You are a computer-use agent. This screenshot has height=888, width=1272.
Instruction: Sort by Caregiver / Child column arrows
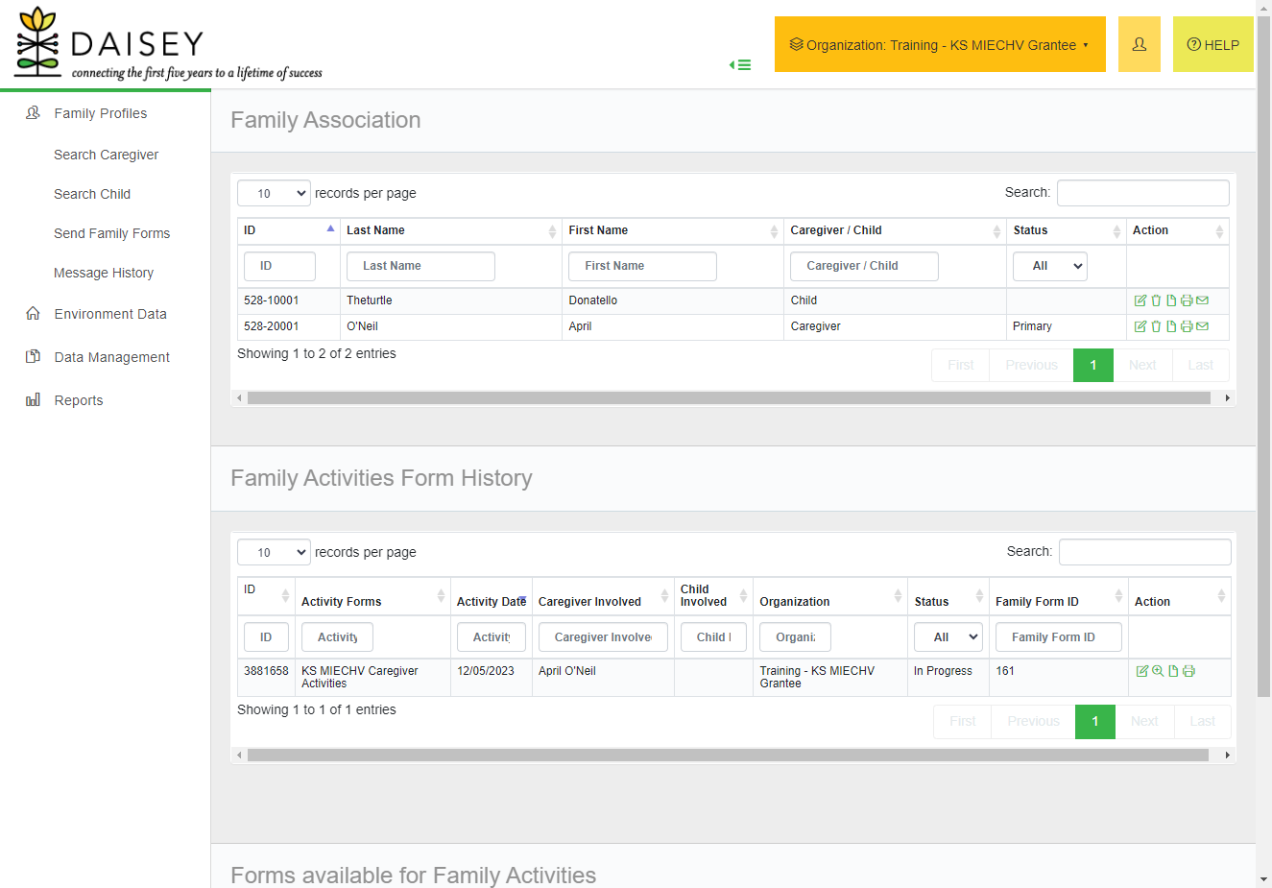point(996,231)
